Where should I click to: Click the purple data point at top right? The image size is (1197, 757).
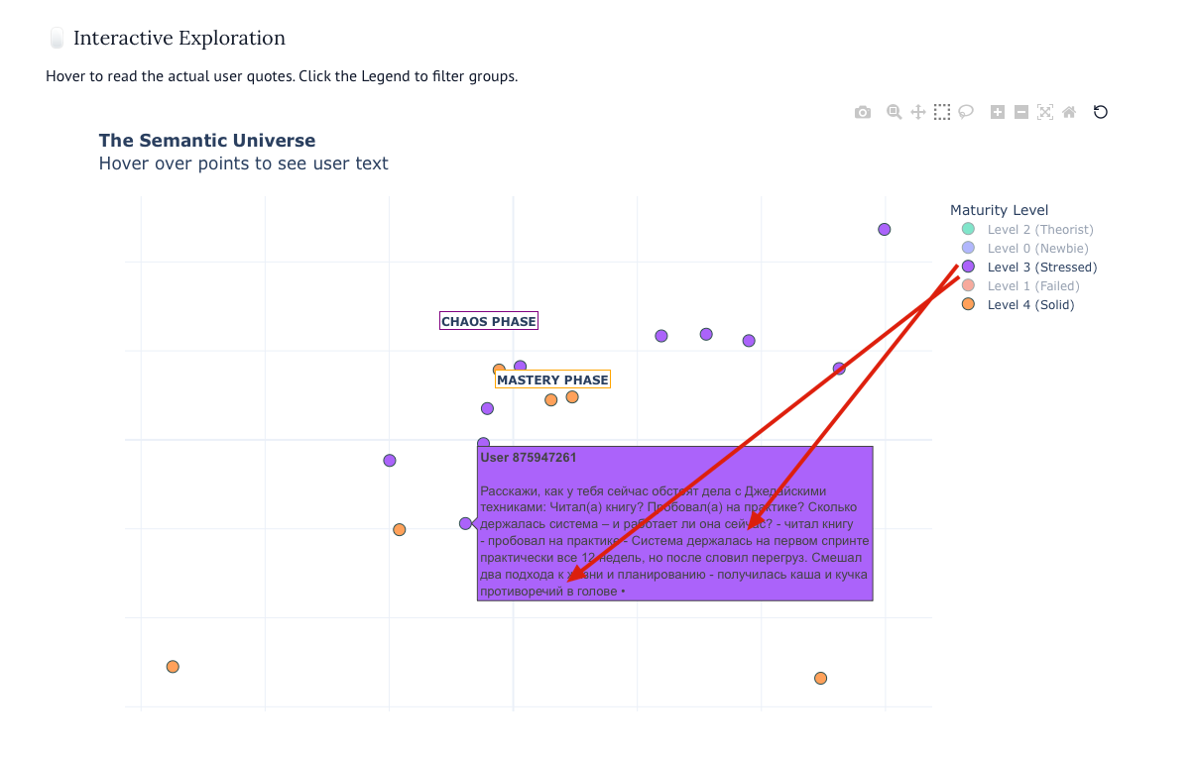click(x=885, y=230)
